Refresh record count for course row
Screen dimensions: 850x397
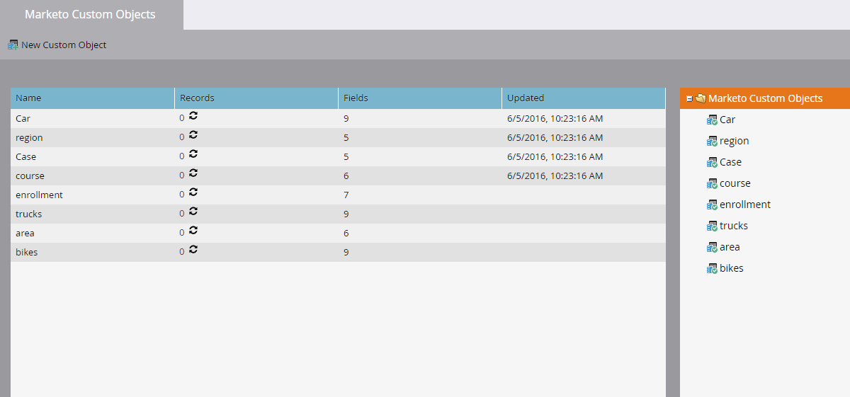193,173
